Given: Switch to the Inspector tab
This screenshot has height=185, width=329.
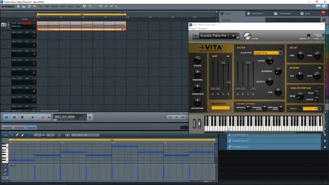Looking at the screenshot, I should point(31,127).
